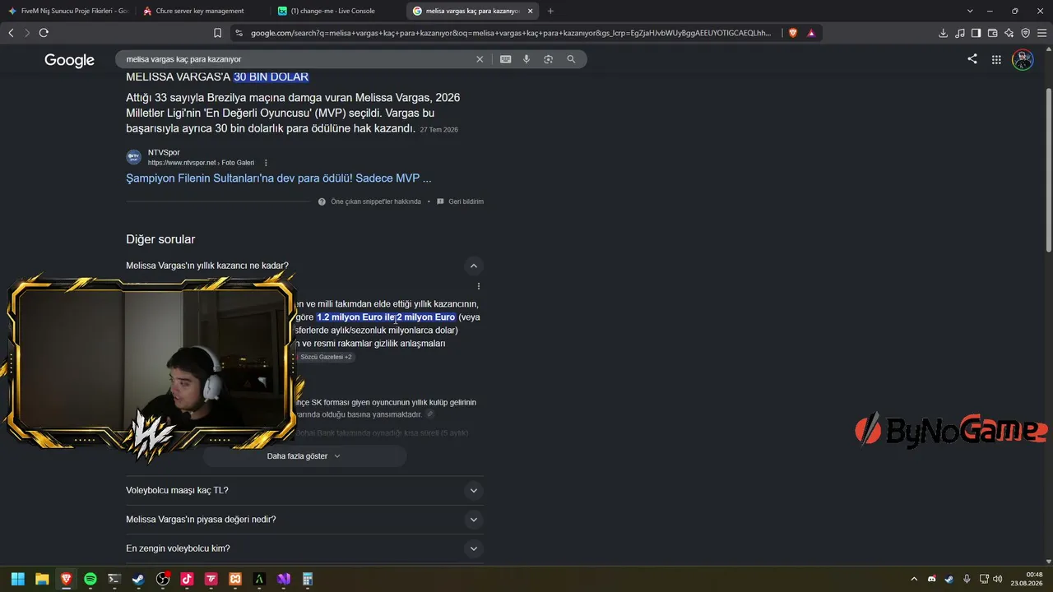The height and width of the screenshot is (592, 1053).
Task: Clear the Google search box text
Action: coord(480,59)
